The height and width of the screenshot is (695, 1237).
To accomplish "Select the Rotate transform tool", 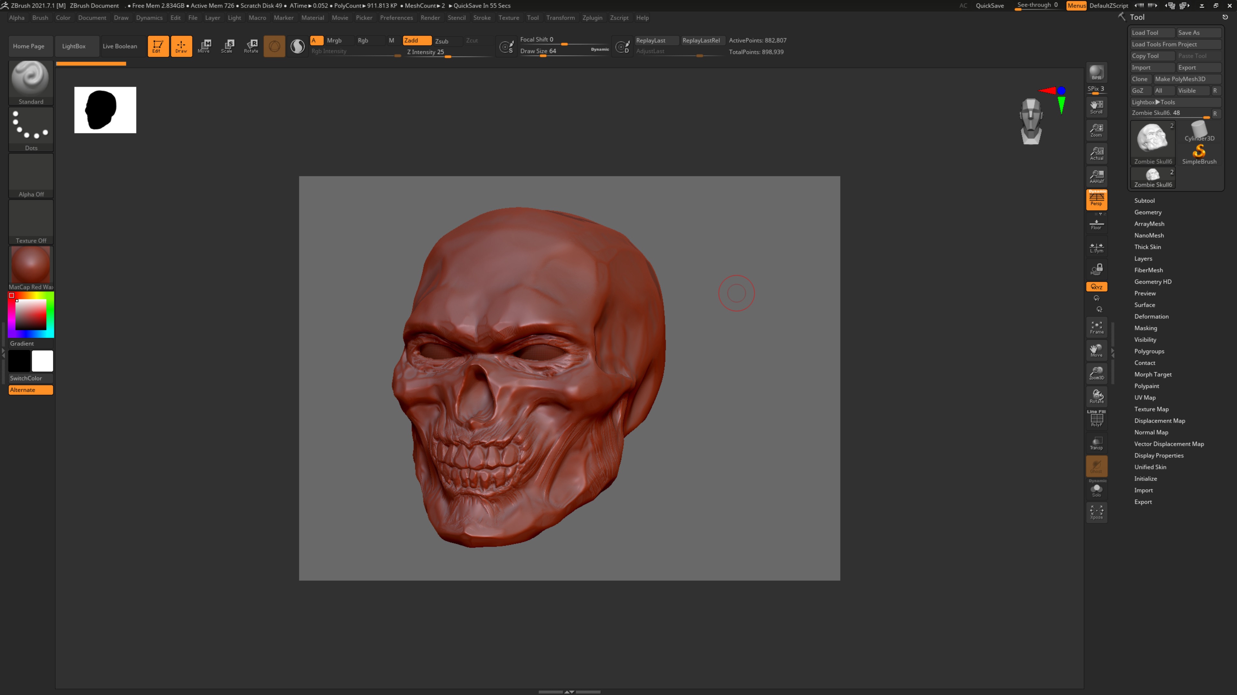I will (x=251, y=46).
